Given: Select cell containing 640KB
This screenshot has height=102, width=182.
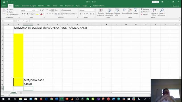Looking at the screenshot, I should (x=28, y=84).
